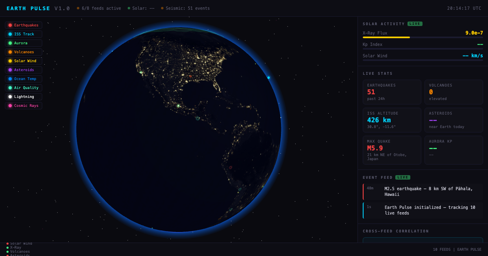Toggle the Lightning layer
The height and width of the screenshot is (256, 488).
coord(24,97)
